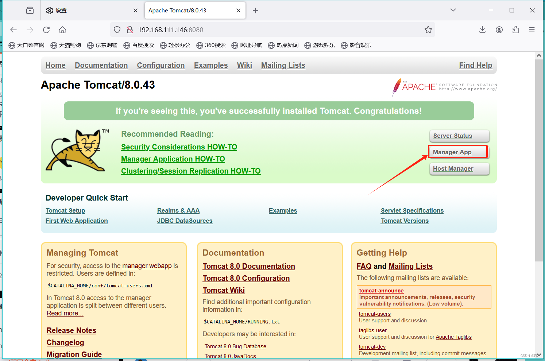Open the Tomcat Setup link
This screenshot has width=545, height=361.
[65, 210]
